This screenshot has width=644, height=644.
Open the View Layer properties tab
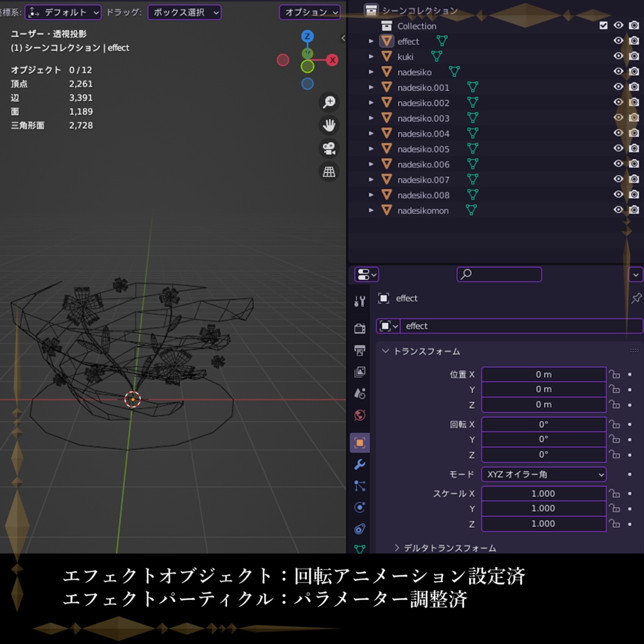point(360,372)
